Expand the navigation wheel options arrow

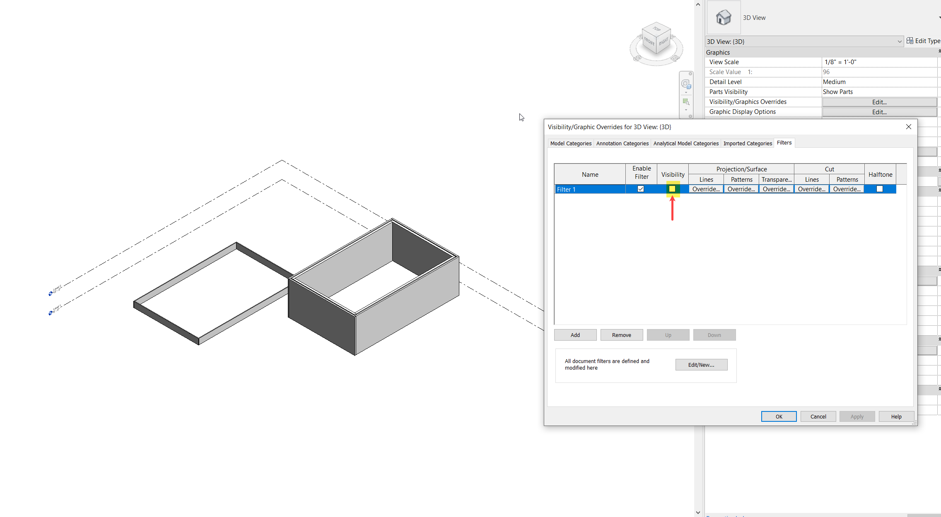686,92
